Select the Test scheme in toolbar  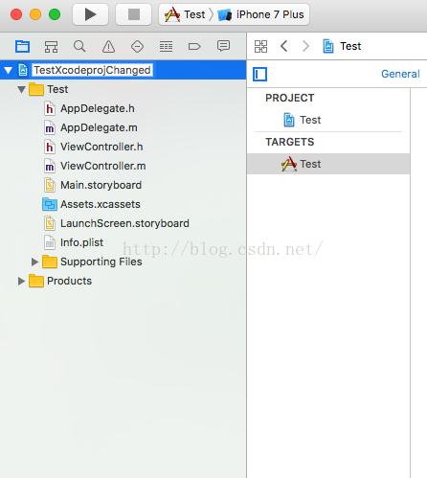tap(185, 14)
